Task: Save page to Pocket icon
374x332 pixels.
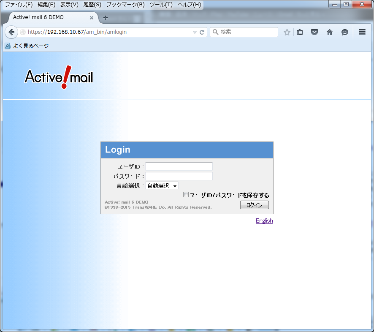Action: coord(314,32)
